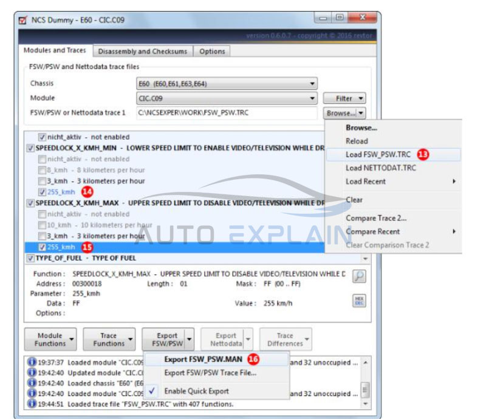Select Load NETTODAT.TRC menu item
This screenshot has height=419, width=486.
[394, 168]
